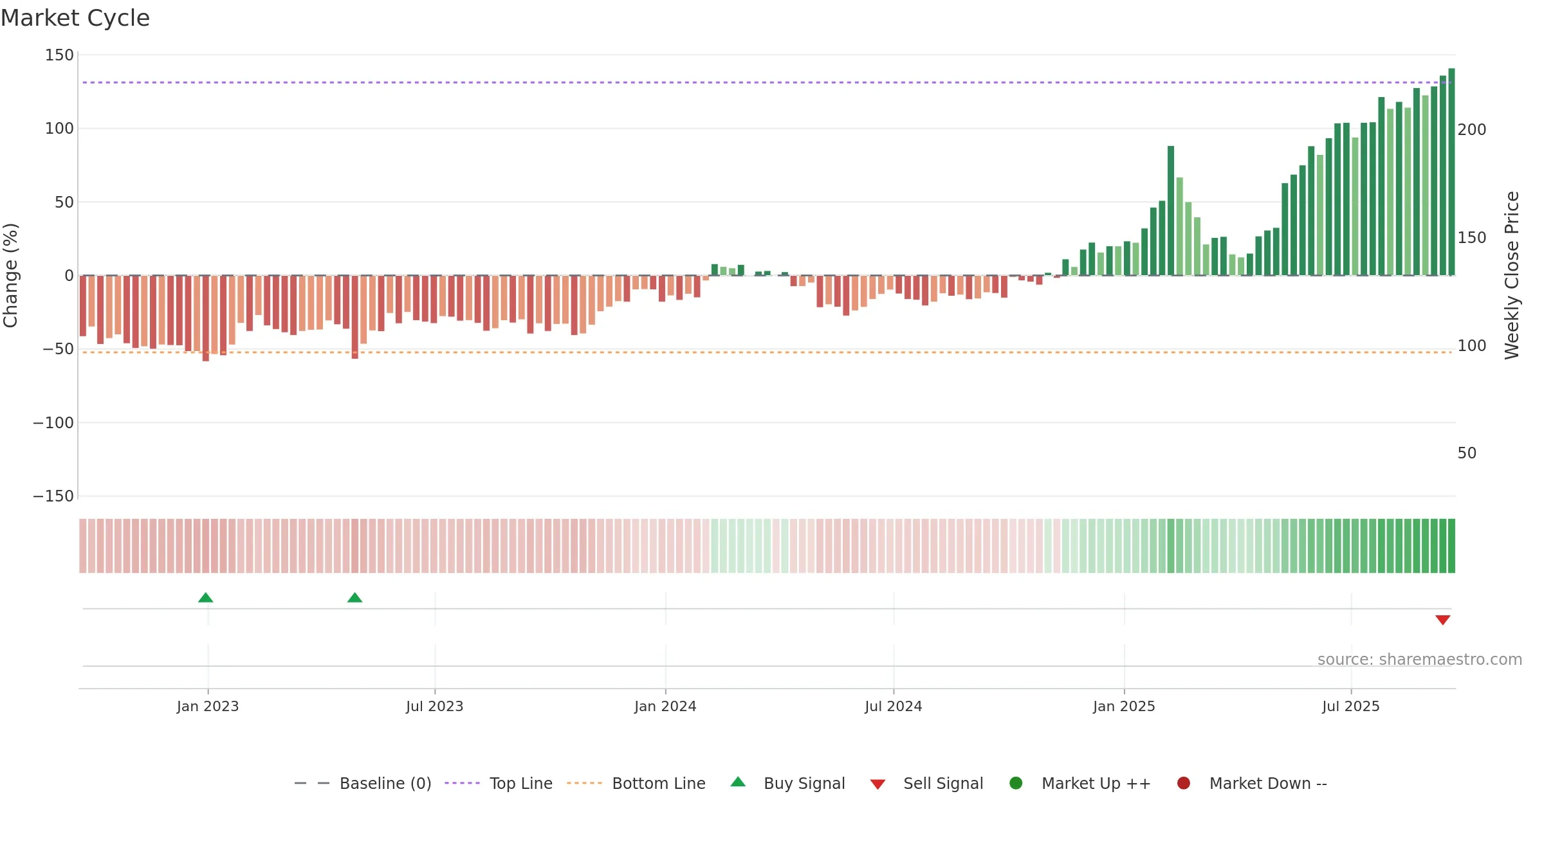Click the purple dotted Top Line legend sample
Image resolution: width=1544 pixels, height=868 pixels.
click(462, 783)
